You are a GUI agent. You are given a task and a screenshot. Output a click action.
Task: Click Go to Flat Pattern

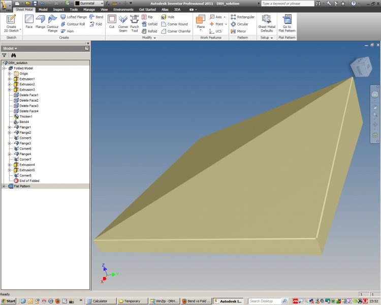tap(287, 22)
